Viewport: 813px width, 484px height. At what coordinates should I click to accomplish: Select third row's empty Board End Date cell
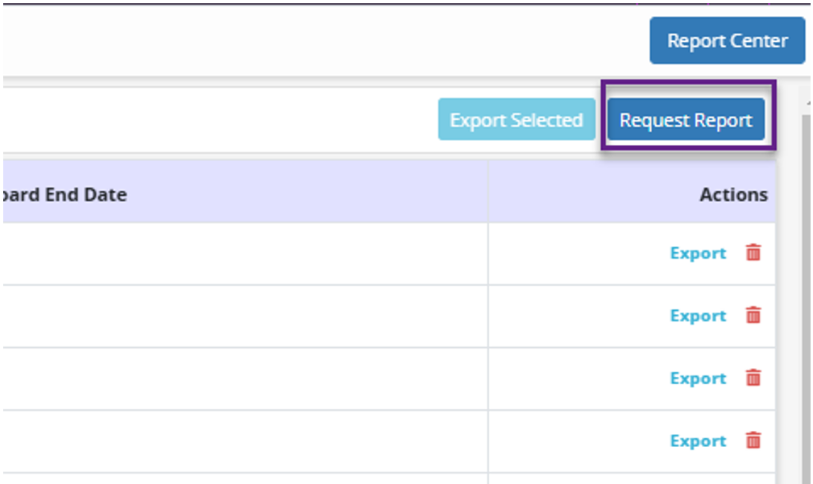pos(242,378)
